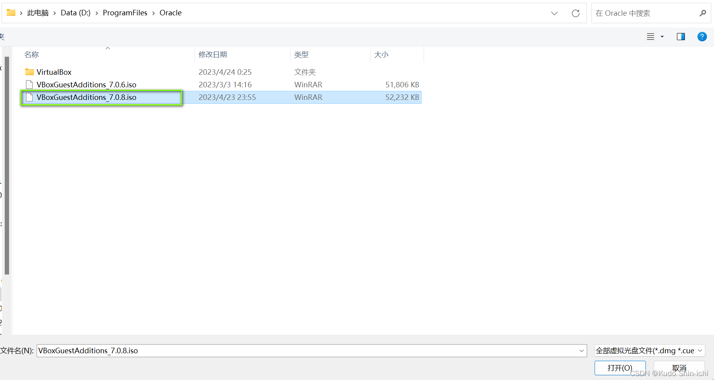
Task: Open the file type filter dropdown
Action: tap(700, 350)
